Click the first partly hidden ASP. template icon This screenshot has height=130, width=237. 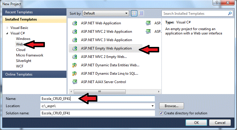coord(148,23)
